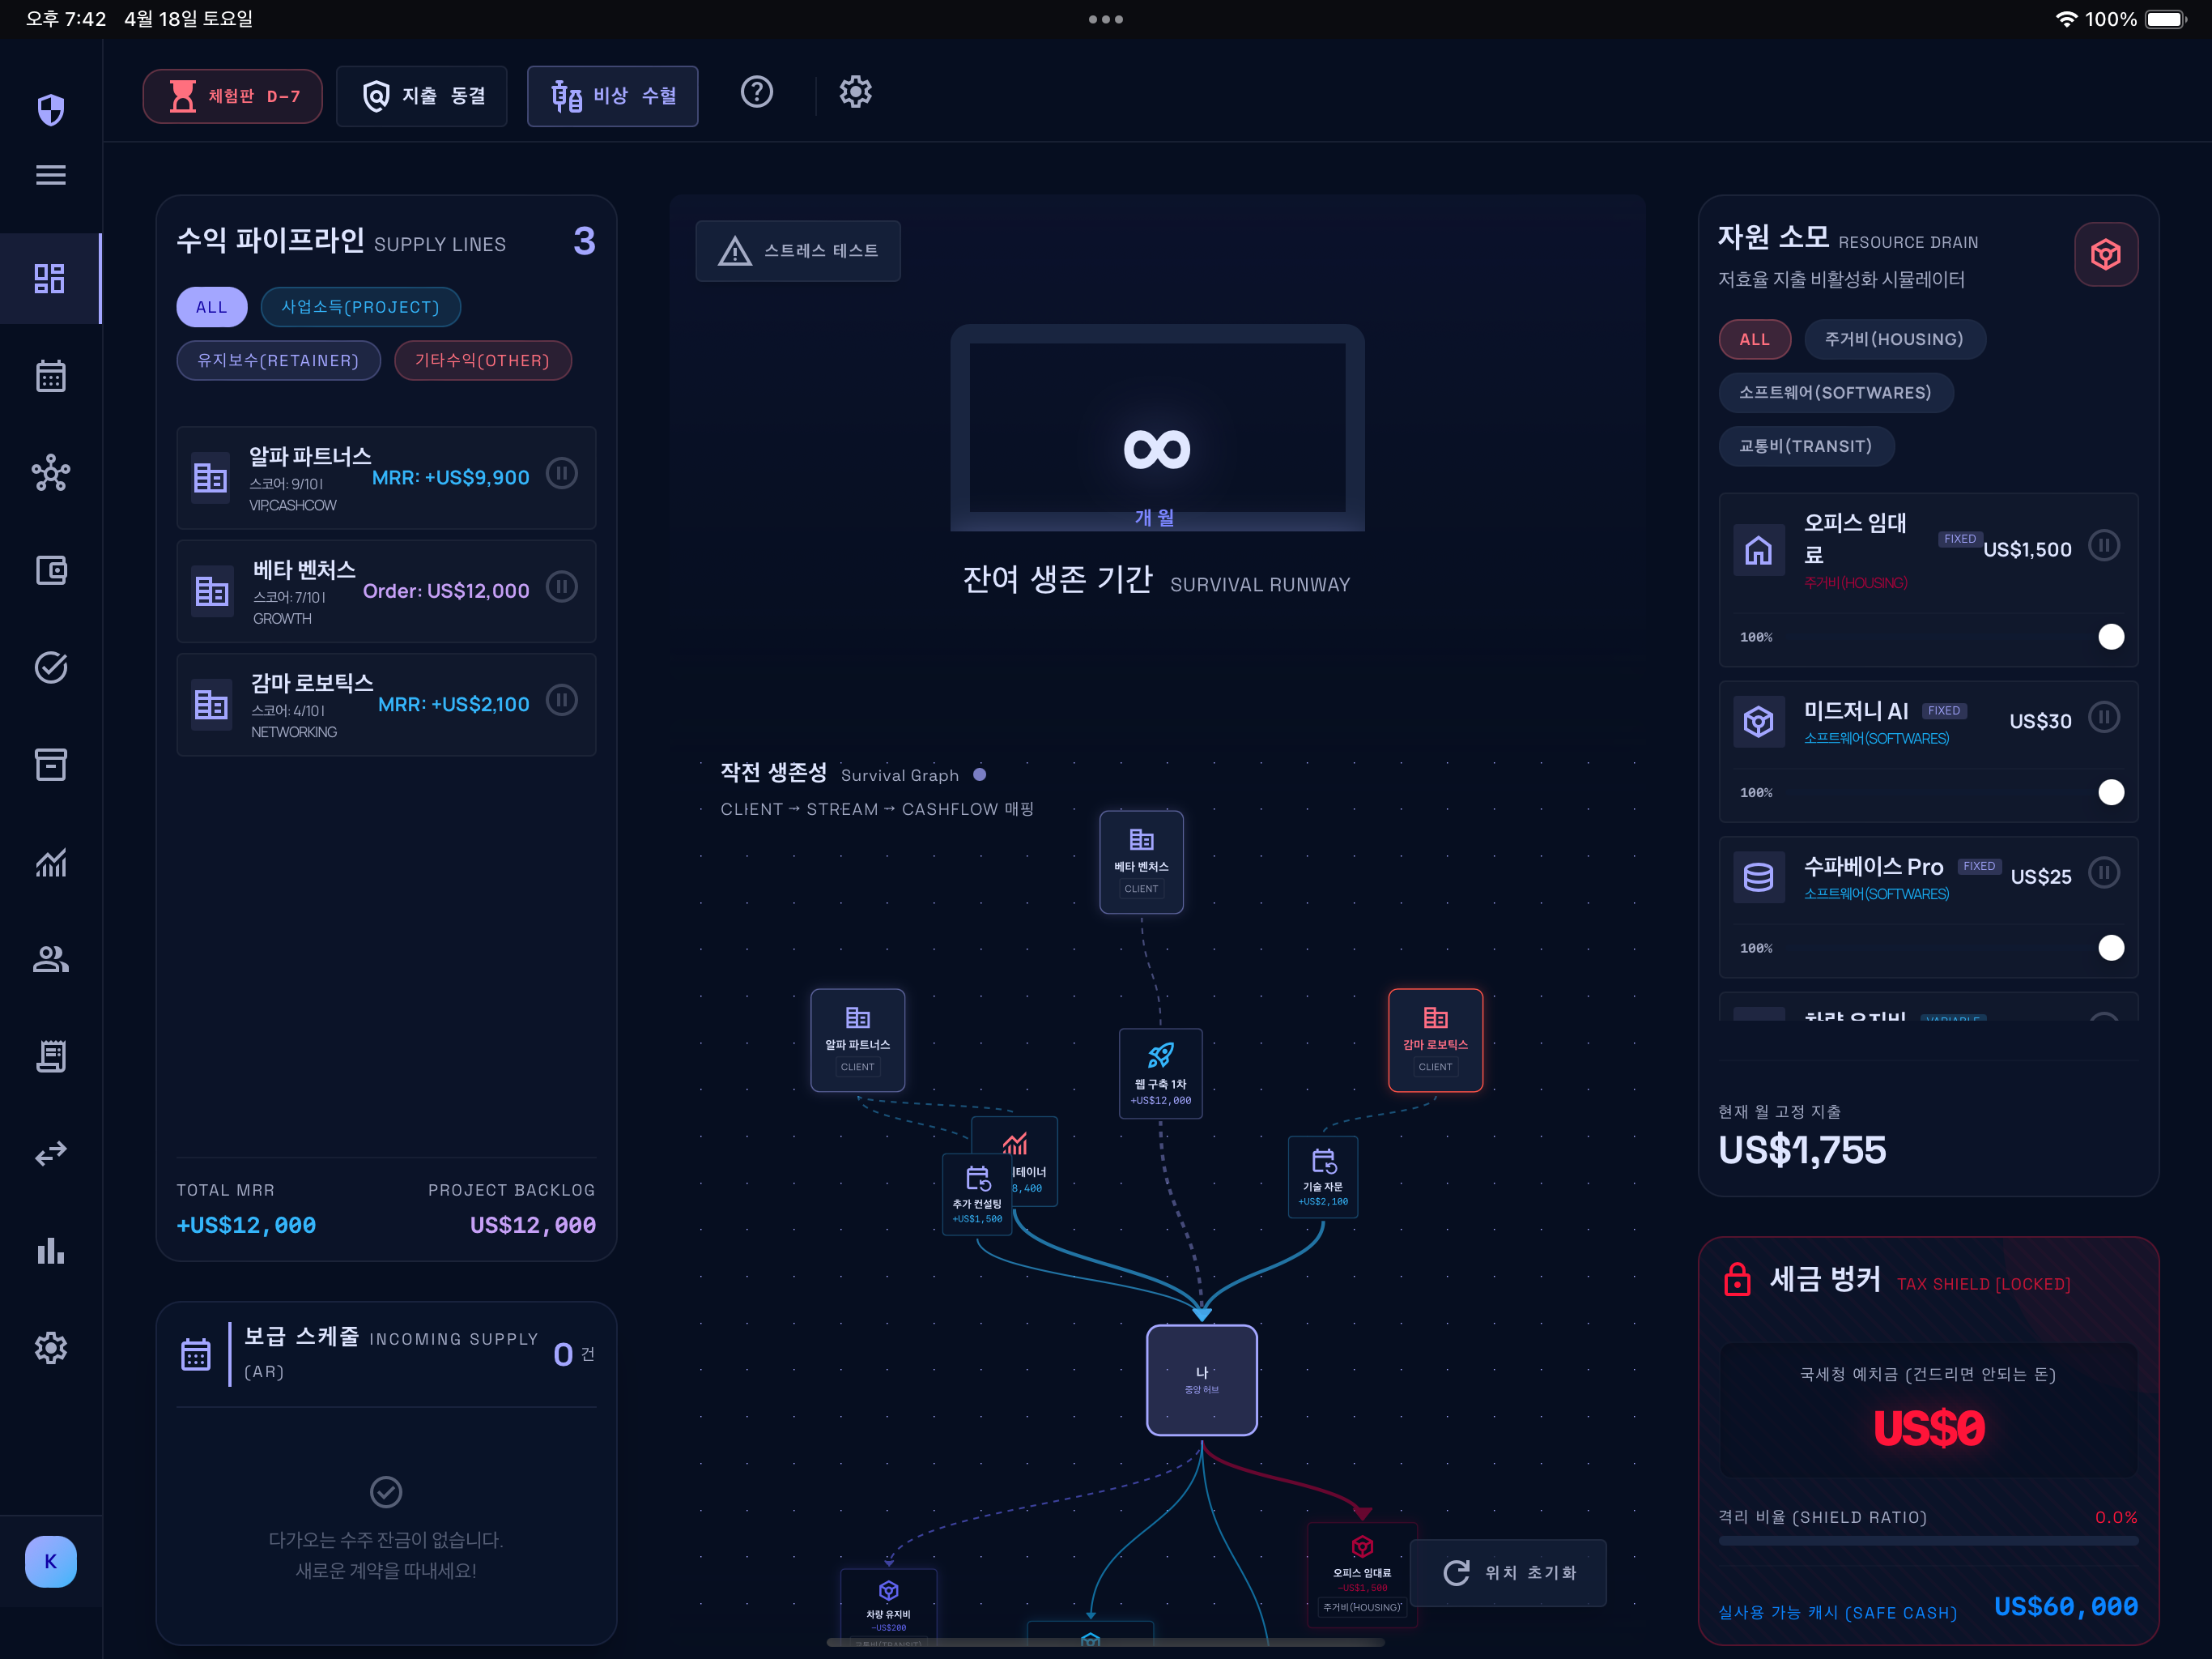Screen dimensions: 2212x1659
Task: Adjust the 미드저니 AI 100% slider handle
Action: [x=2111, y=792]
